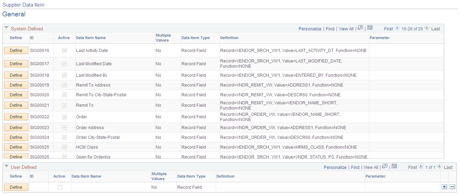Click View All in System Defined grid

(346, 29)
